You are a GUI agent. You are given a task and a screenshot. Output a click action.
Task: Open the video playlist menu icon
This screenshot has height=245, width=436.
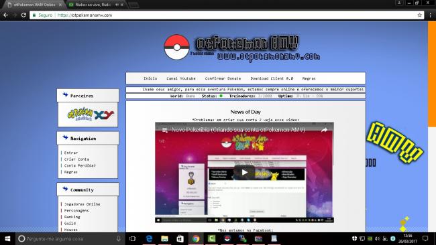click(x=165, y=130)
